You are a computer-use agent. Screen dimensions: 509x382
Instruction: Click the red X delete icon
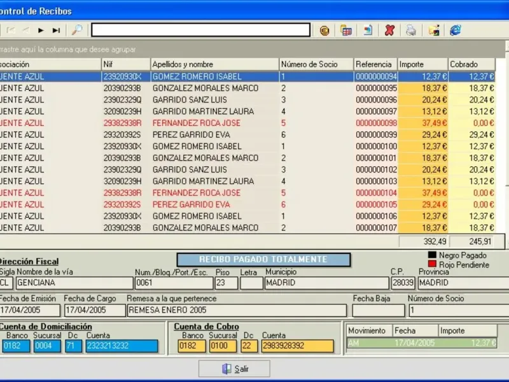click(389, 31)
